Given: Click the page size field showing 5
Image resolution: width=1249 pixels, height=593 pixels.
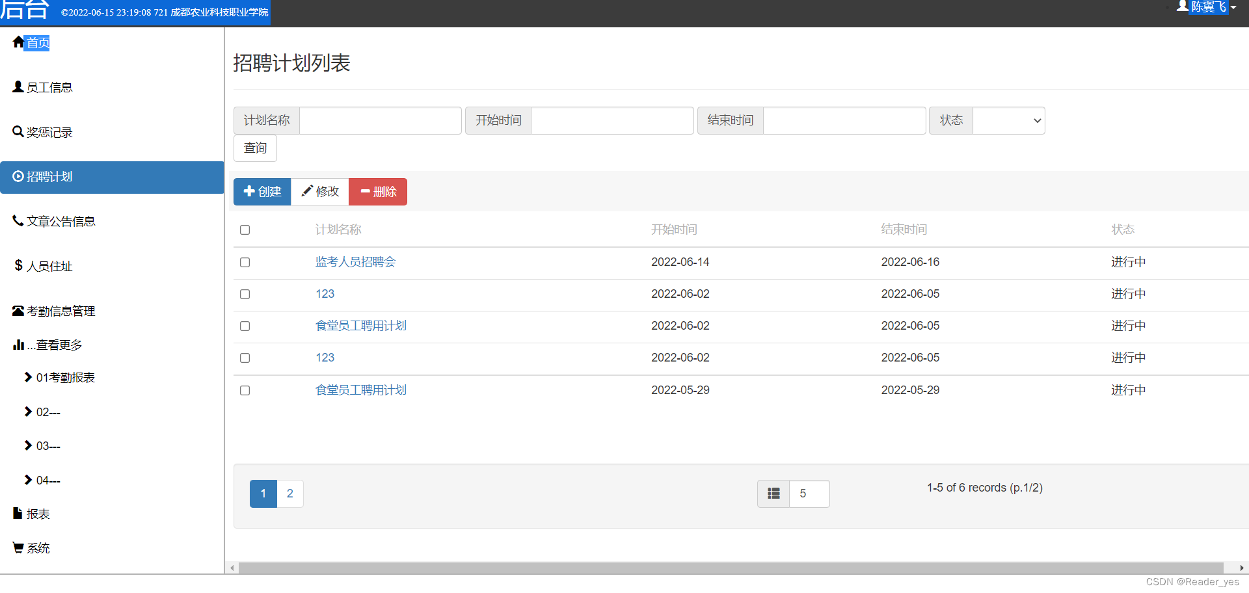Looking at the screenshot, I should coord(809,494).
